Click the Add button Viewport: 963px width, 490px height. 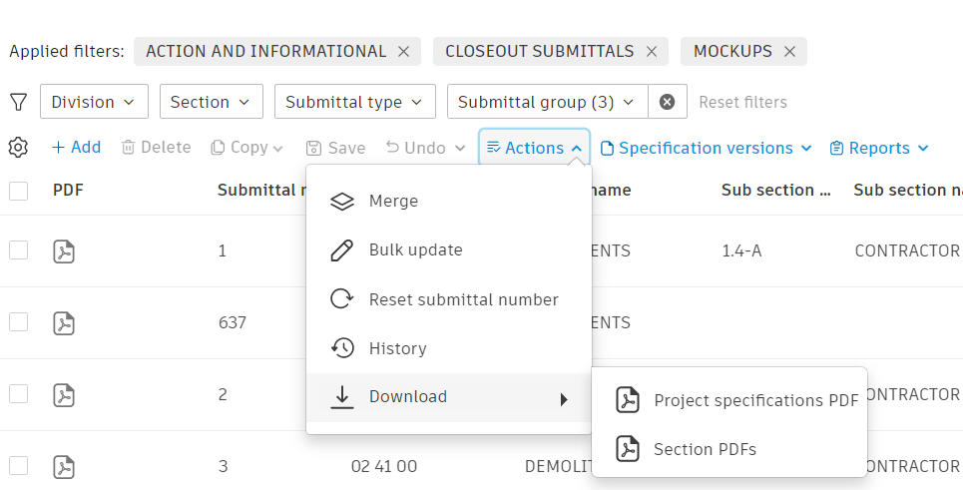click(x=76, y=148)
